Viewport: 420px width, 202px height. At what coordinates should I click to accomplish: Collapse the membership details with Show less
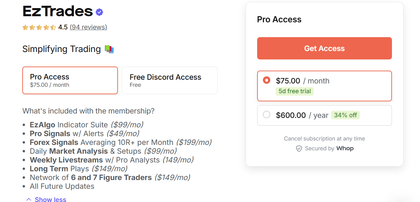[50, 199]
